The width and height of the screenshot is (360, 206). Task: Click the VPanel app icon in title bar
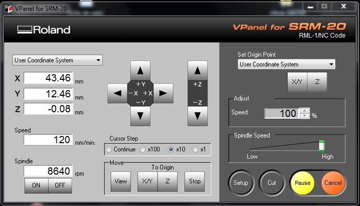coord(8,9)
